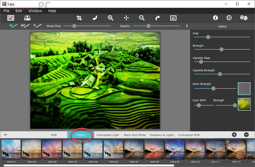The height and width of the screenshot is (167, 255).
Task: Click the presets horizontal scrollbar
Action: pyautogui.click(x=89, y=165)
